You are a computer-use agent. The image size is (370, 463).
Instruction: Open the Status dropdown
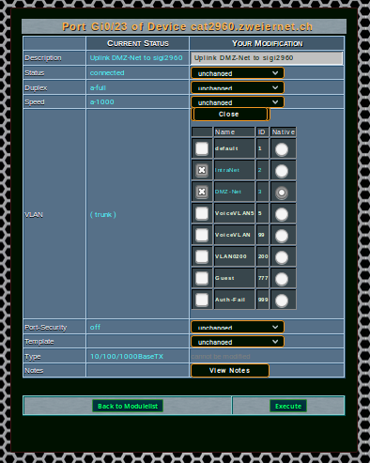point(238,73)
